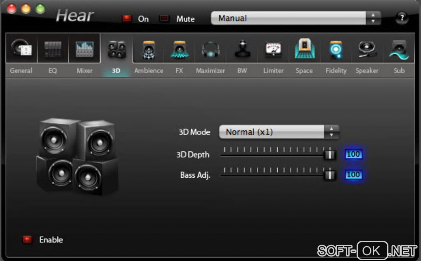This screenshot has width=421, height=261.
Task: Switch to the Limiter tab label
Action: point(273,71)
